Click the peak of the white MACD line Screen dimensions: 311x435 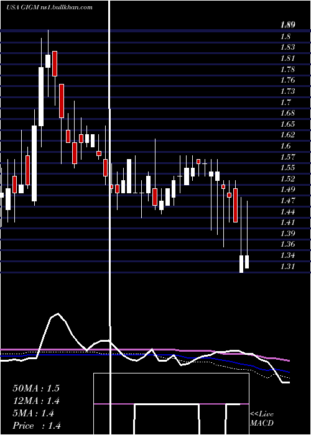pyautogui.click(x=58, y=314)
